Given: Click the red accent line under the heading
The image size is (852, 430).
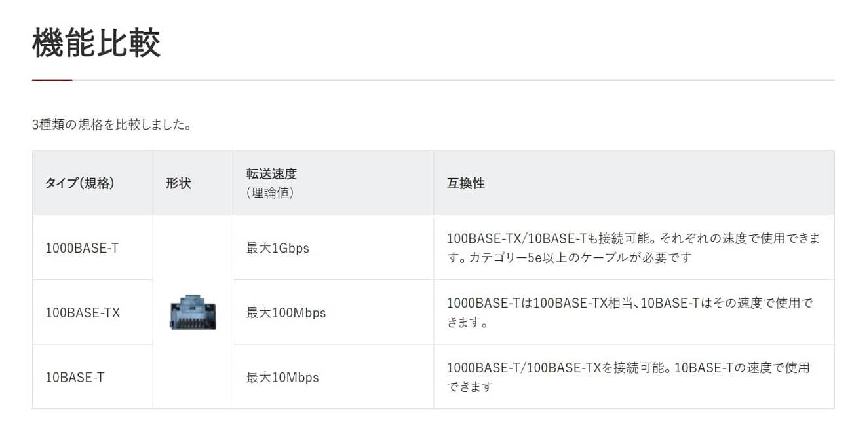Looking at the screenshot, I should point(52,80).
